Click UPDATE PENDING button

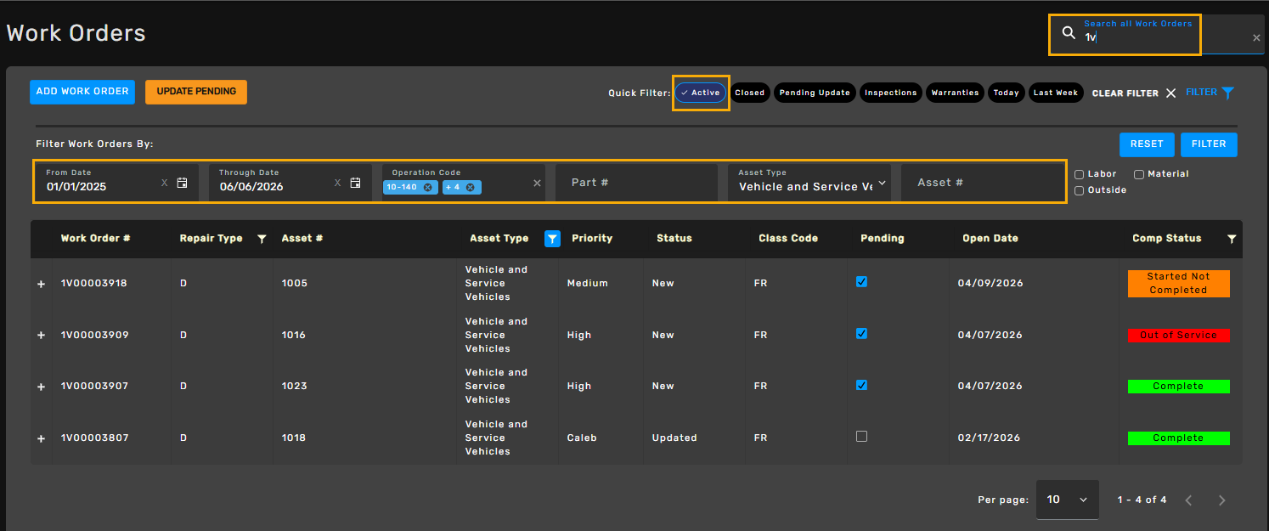coord(196,92)
